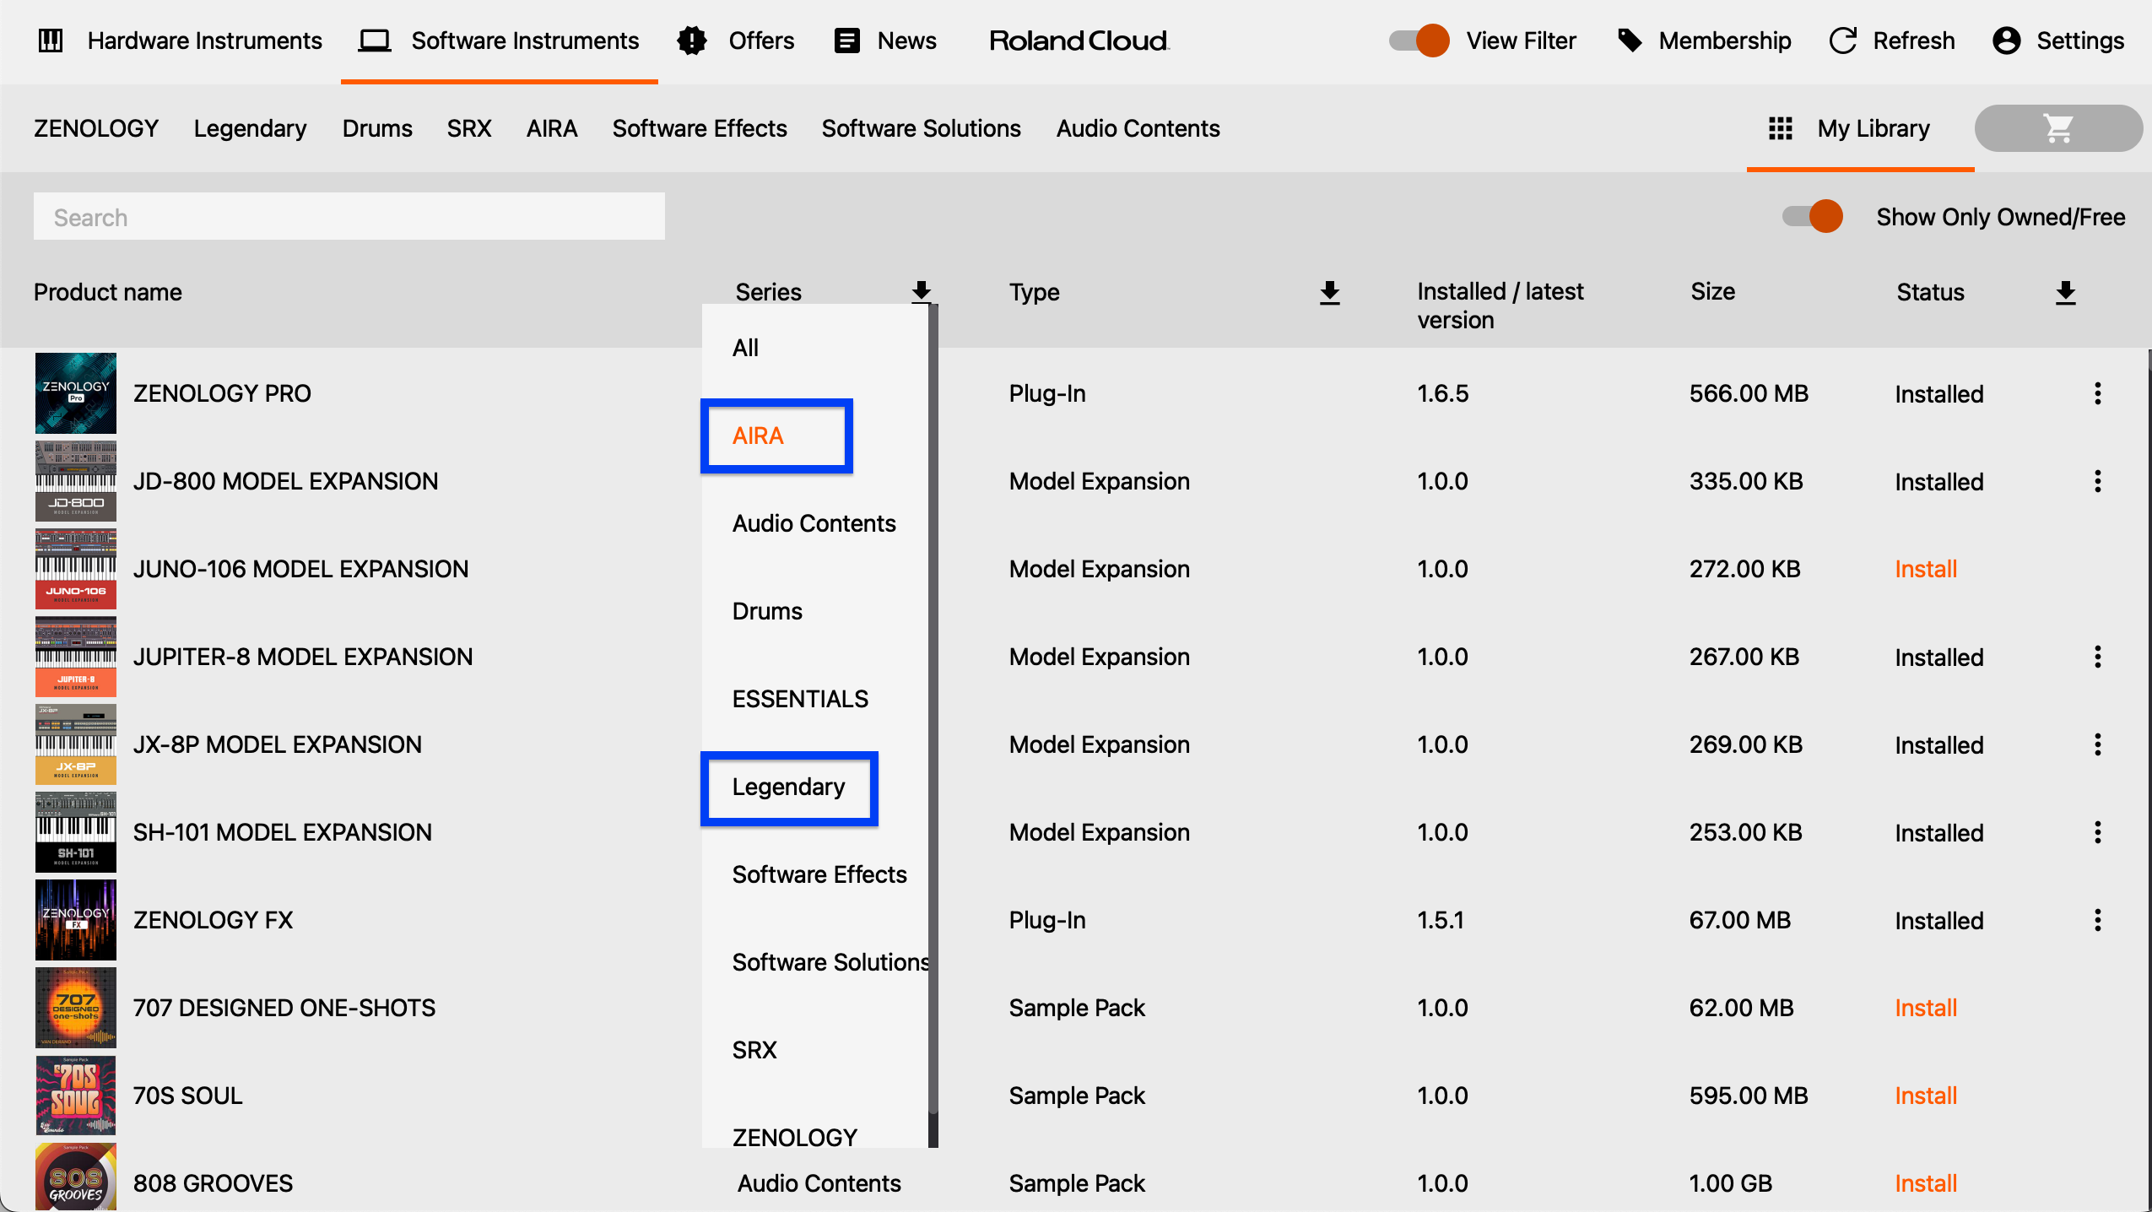This screenshot has height=1212, width=2152.
Task: Switch to Hardware Instruments tab
Action: point(181,41)
